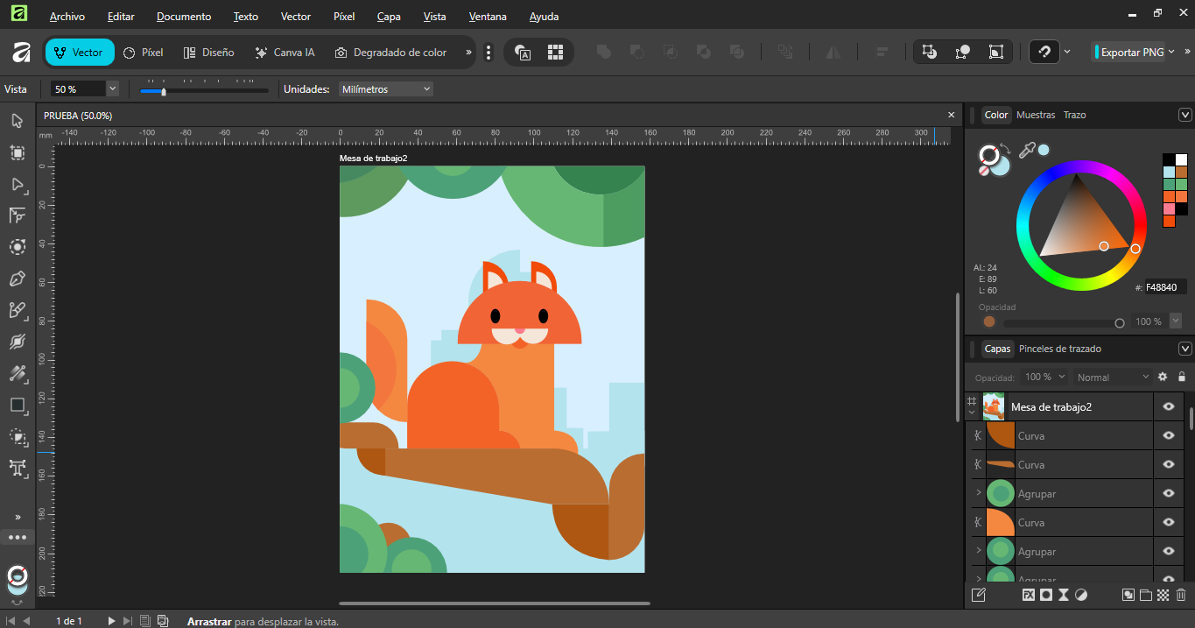The width and height of the screenshot is (1195, 628).
Task: Open Vista zoom percentage dropdown arrow
Action: click(112, 88)
